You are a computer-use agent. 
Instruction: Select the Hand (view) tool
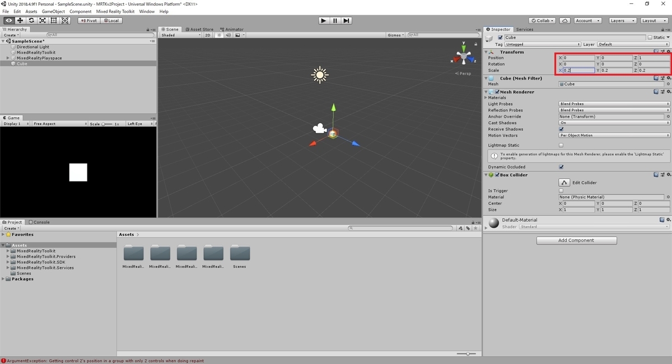(8, 21)
